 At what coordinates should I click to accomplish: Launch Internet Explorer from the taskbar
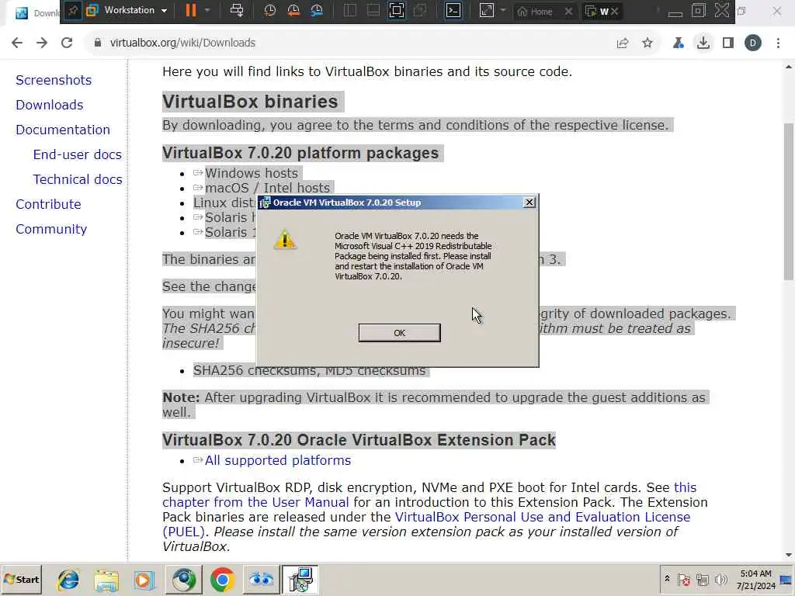[68, 580]
